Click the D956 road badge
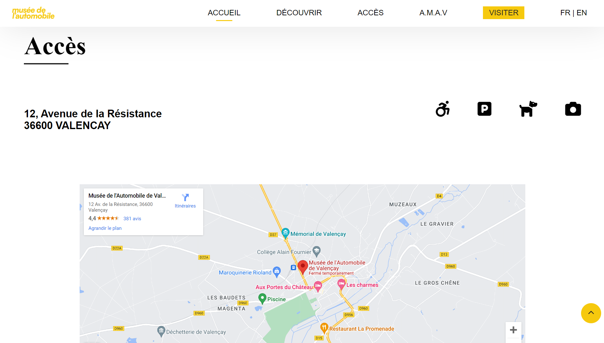 (349, 315)
